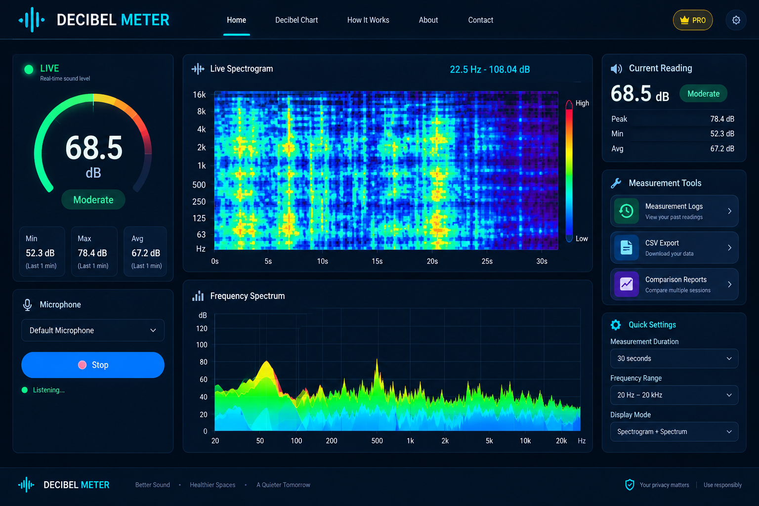
Task: Open the How It Works page
Action: tap(368, 20)
